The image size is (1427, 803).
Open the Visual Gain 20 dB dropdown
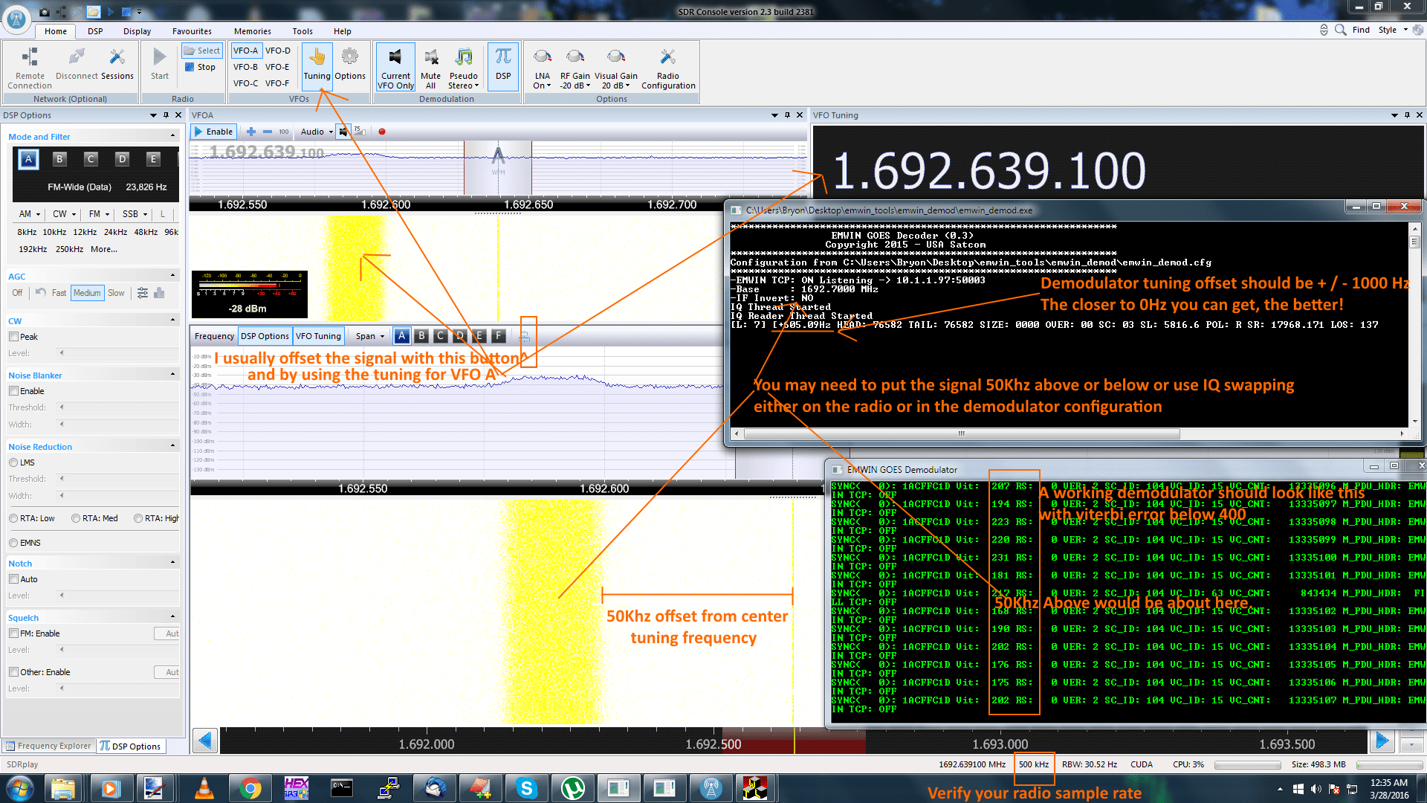click(x=616, y=68)
